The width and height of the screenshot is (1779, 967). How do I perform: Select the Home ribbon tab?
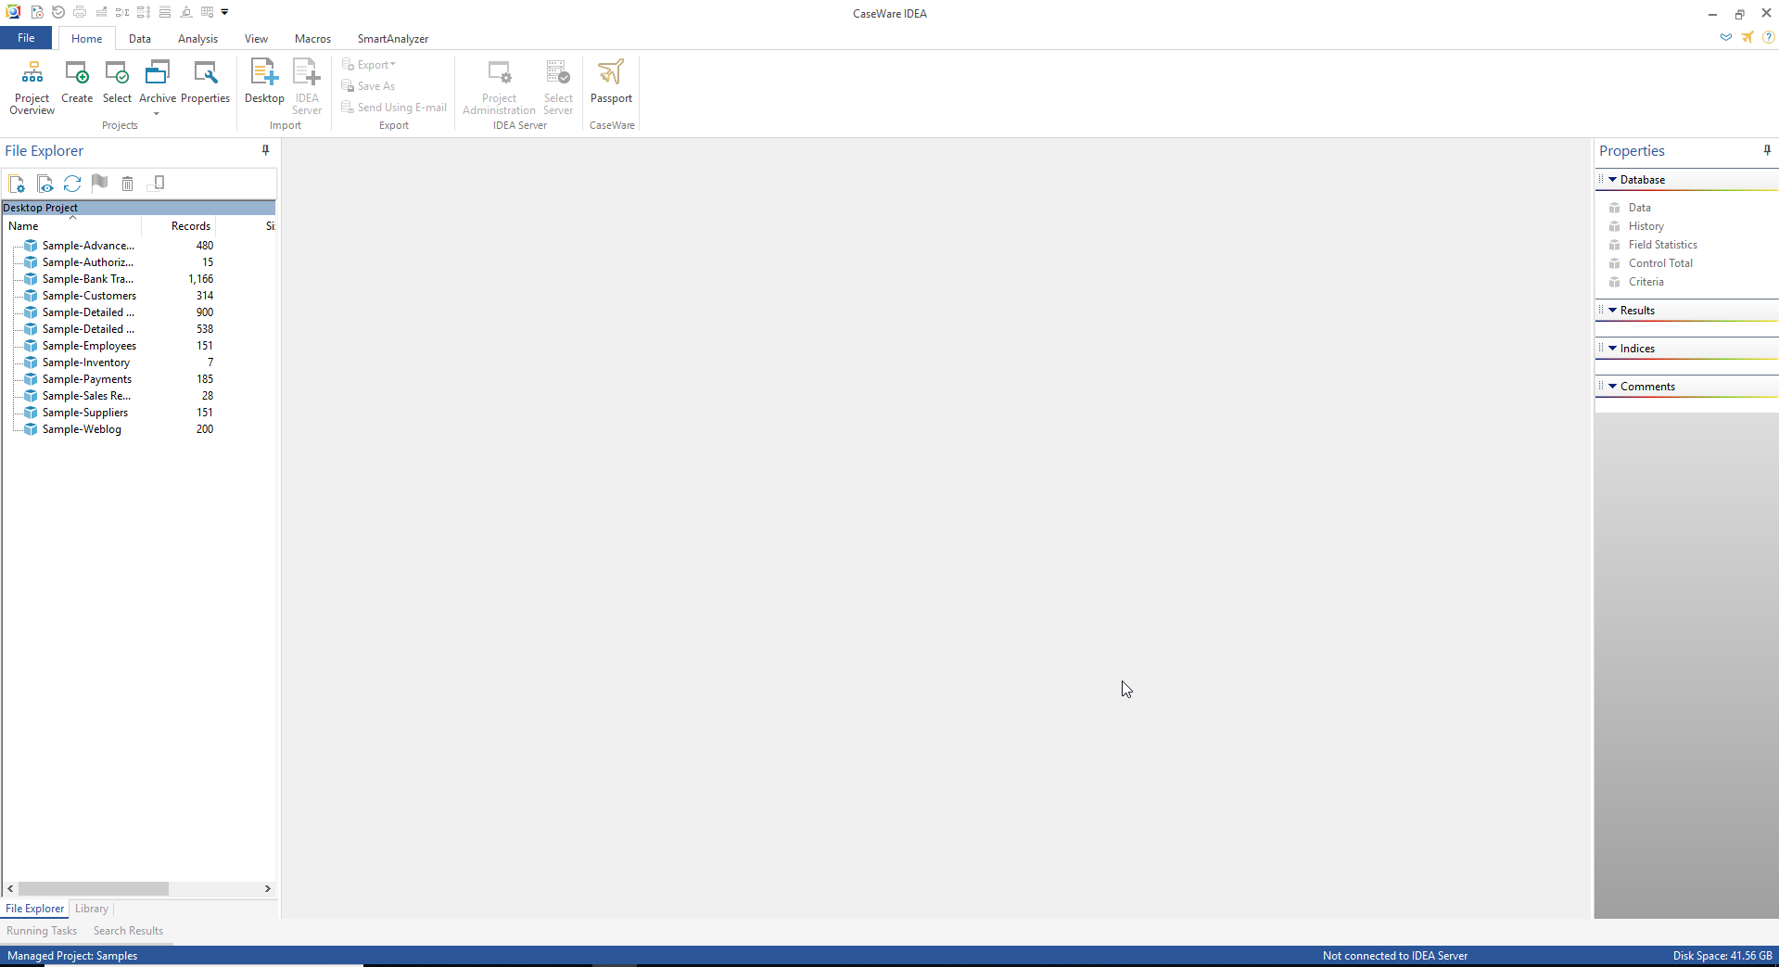(86, 39)
